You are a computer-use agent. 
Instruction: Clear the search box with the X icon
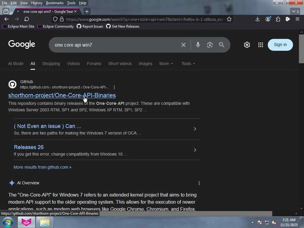[183, 45]
